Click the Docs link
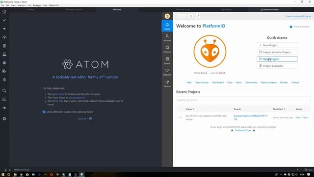This screenshot has height=177, width=314. 230,83
